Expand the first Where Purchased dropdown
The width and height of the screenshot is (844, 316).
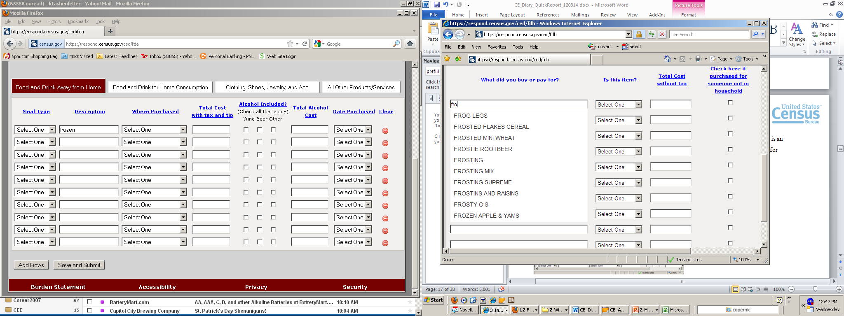tap(154, 130)
